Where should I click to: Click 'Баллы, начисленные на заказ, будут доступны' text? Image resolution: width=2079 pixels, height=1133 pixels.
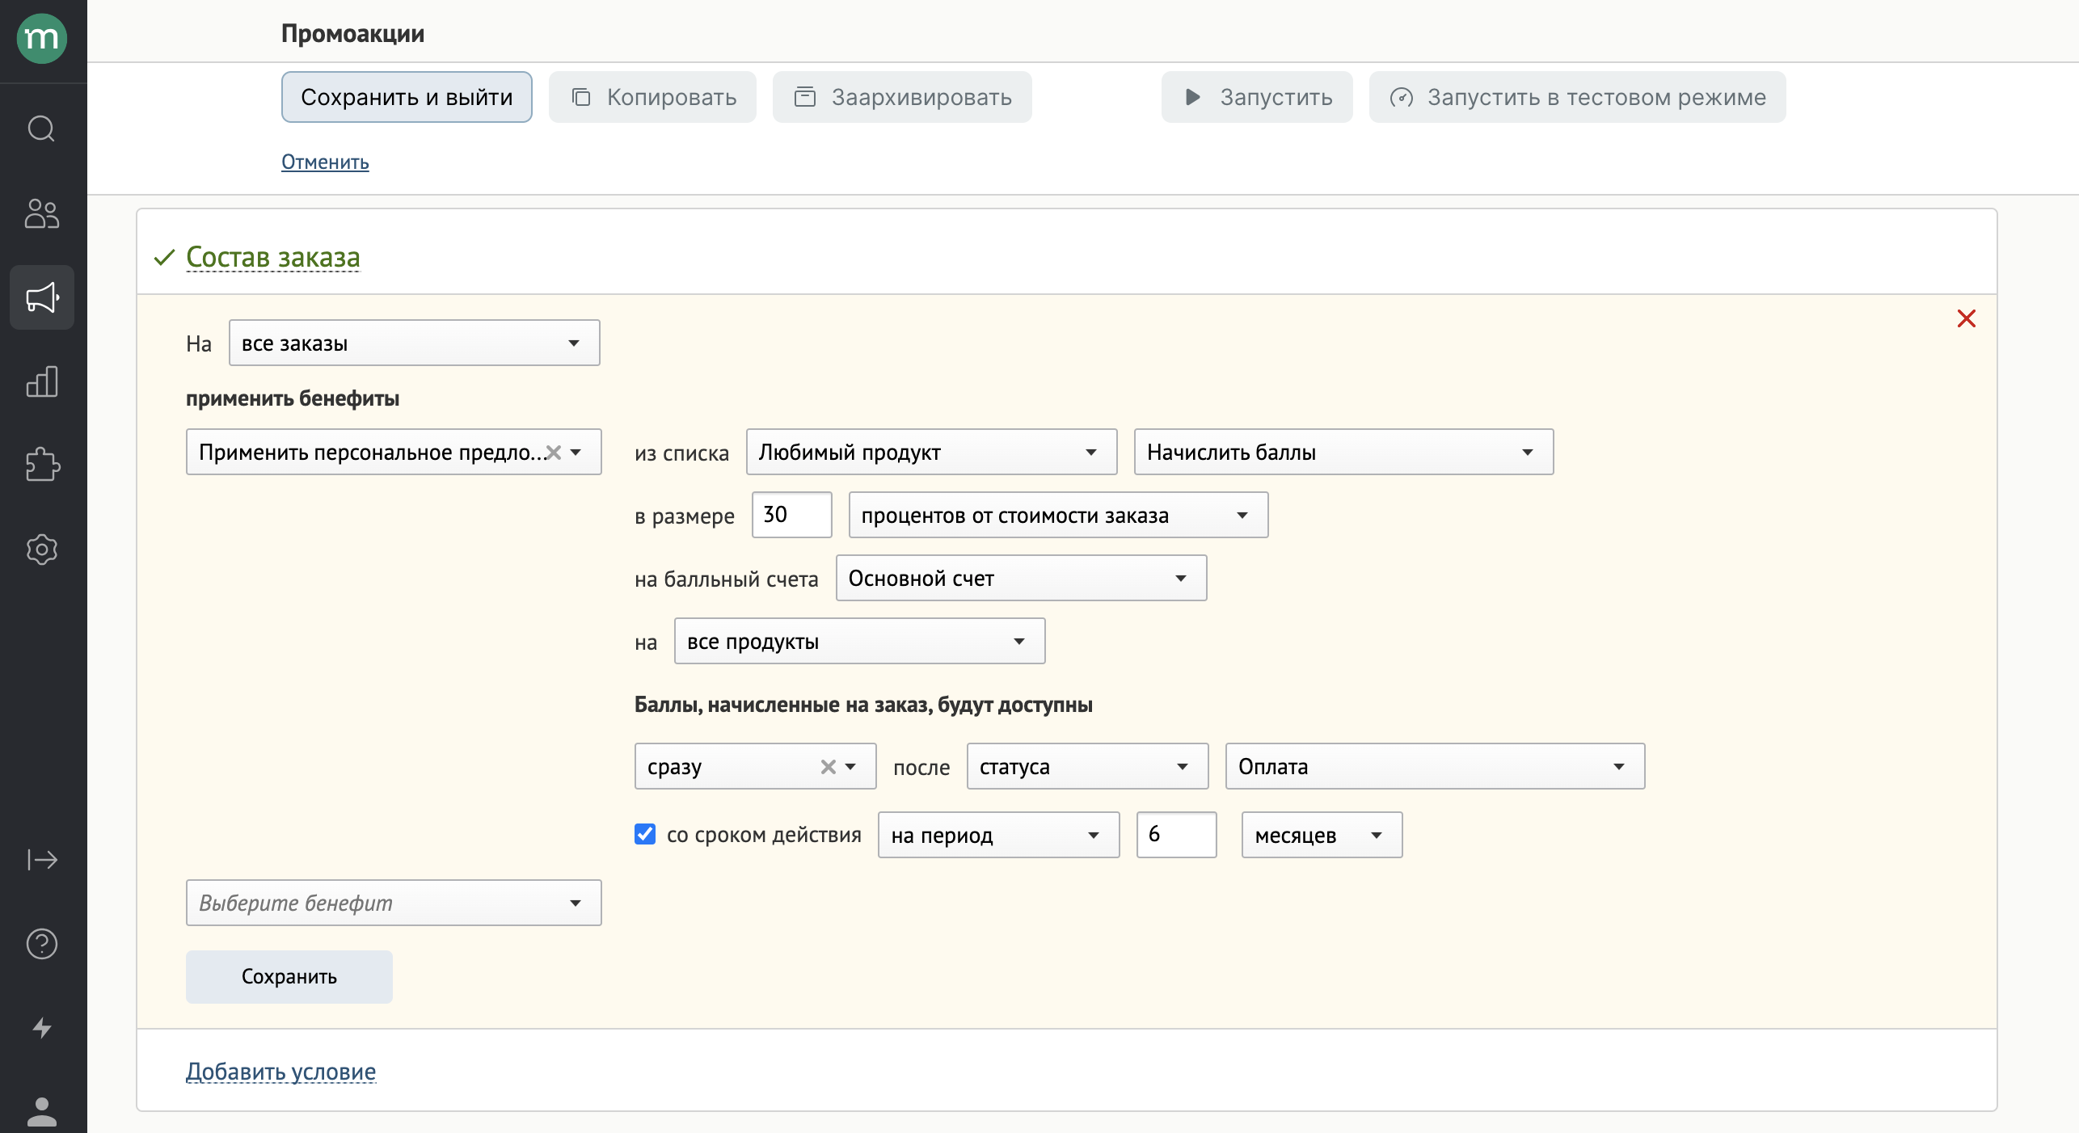(x=863, y=705)
